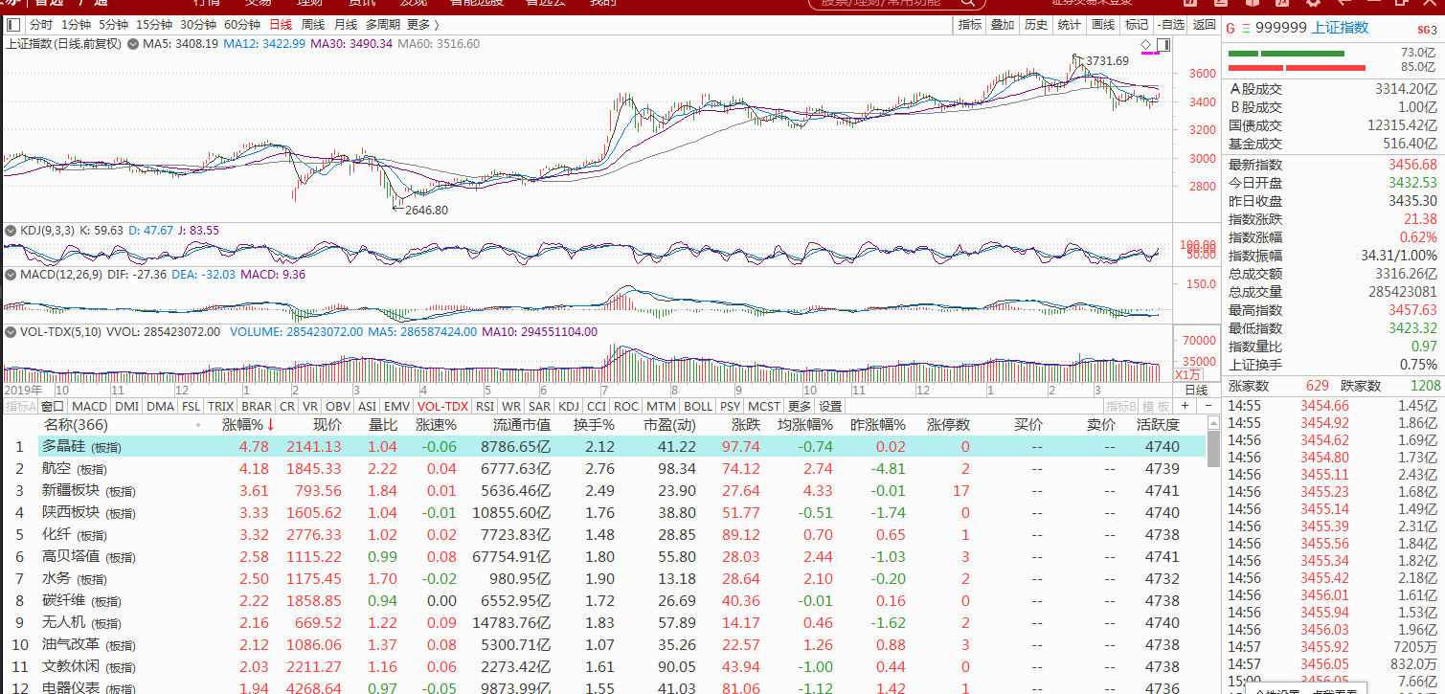Select the BRAR indicator tab
The height and width of the screenshot is (694, 1445).
click(257, 406)
